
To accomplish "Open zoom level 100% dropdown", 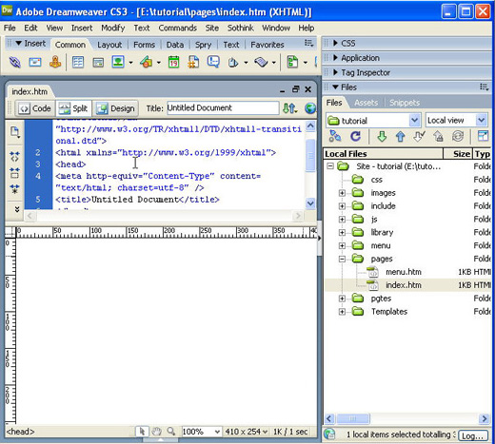I will tap(217, 432).
